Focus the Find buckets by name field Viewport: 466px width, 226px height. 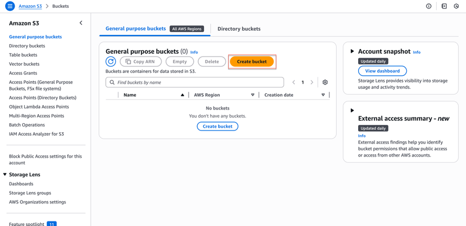(198, 82)
